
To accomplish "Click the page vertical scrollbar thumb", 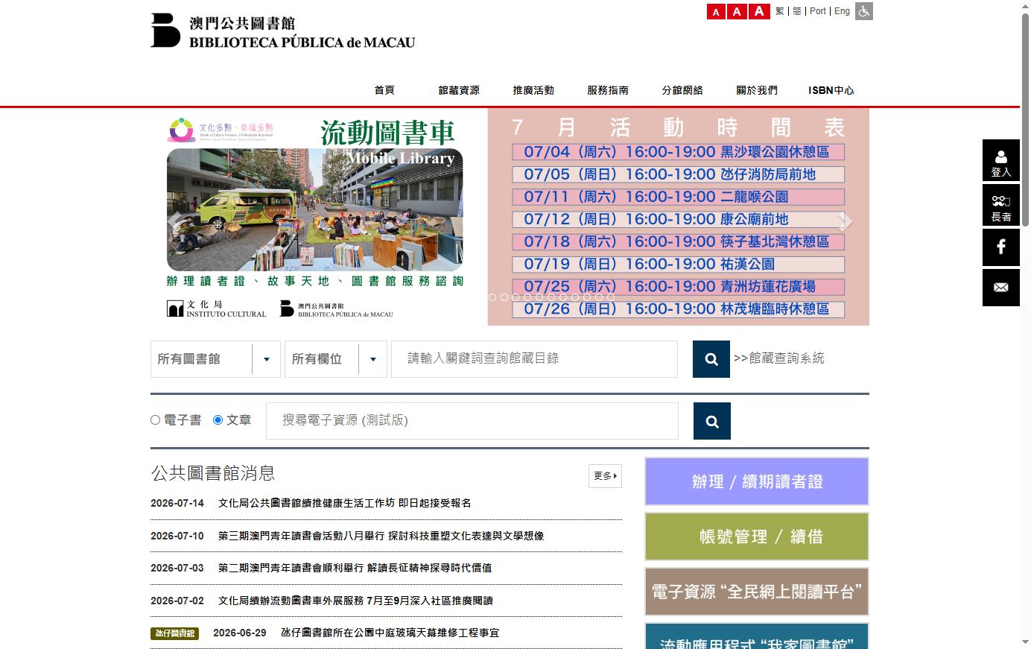I will tap(1025, 119).
